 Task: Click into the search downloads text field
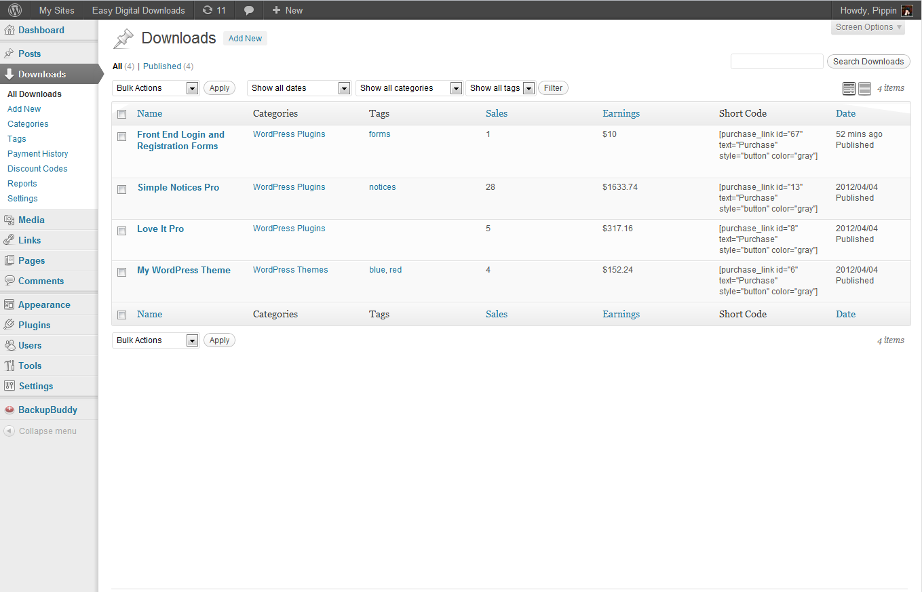[x=777, y=62]
